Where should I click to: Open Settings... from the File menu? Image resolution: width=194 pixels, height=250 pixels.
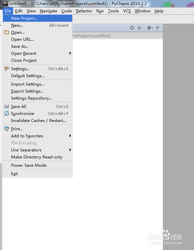tap(38, 69)
